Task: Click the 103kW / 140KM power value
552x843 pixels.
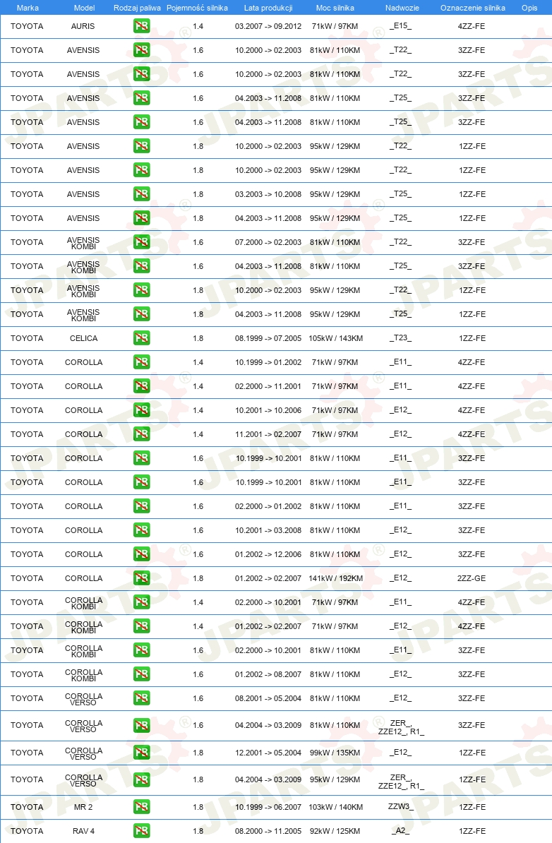Action: (x=336, y=807)
